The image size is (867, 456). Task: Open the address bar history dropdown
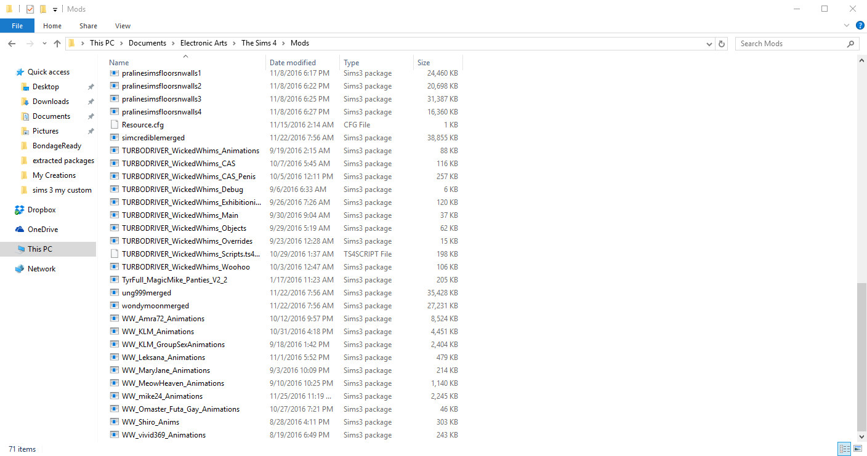(x=709, y=44)
